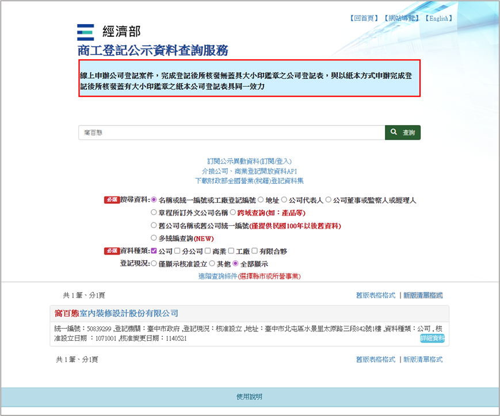This screenshot has height=416, width=500.
Task: Select 公司代表人 radio button
Action: [284, 200]
